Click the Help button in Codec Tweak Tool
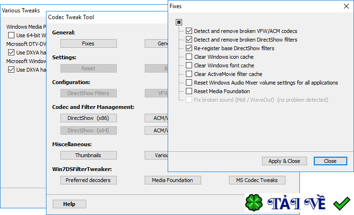Image resolution: width=354 pixels, height=215 pixels. (69, 204)
